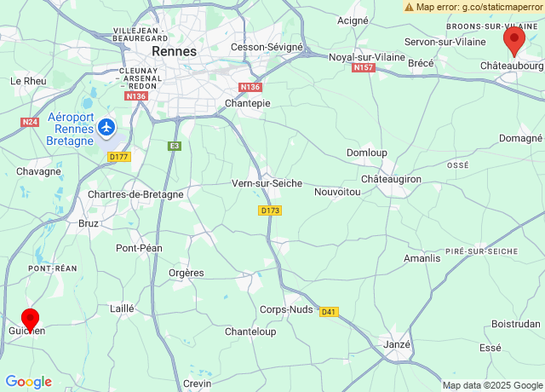Click the warning triangle in the map error banner

(409, 7)
